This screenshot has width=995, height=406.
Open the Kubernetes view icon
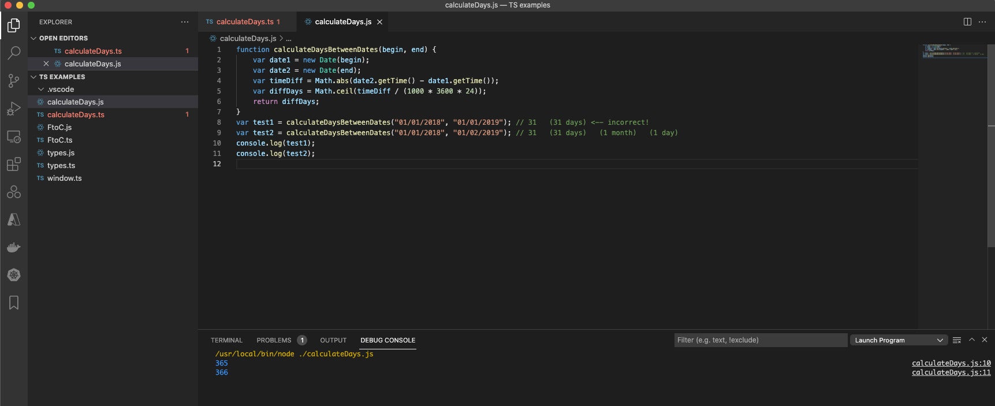(x=14, y=275)
